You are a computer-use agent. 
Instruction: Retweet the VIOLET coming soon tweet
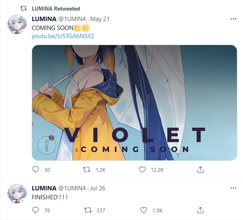point(87,170)
